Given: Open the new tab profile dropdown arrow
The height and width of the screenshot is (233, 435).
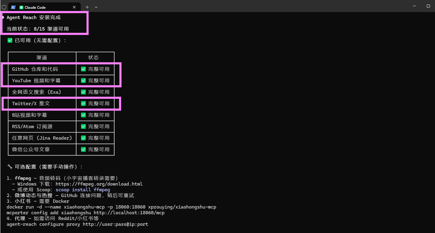Looking at the screenshot, I should [96, 7].
